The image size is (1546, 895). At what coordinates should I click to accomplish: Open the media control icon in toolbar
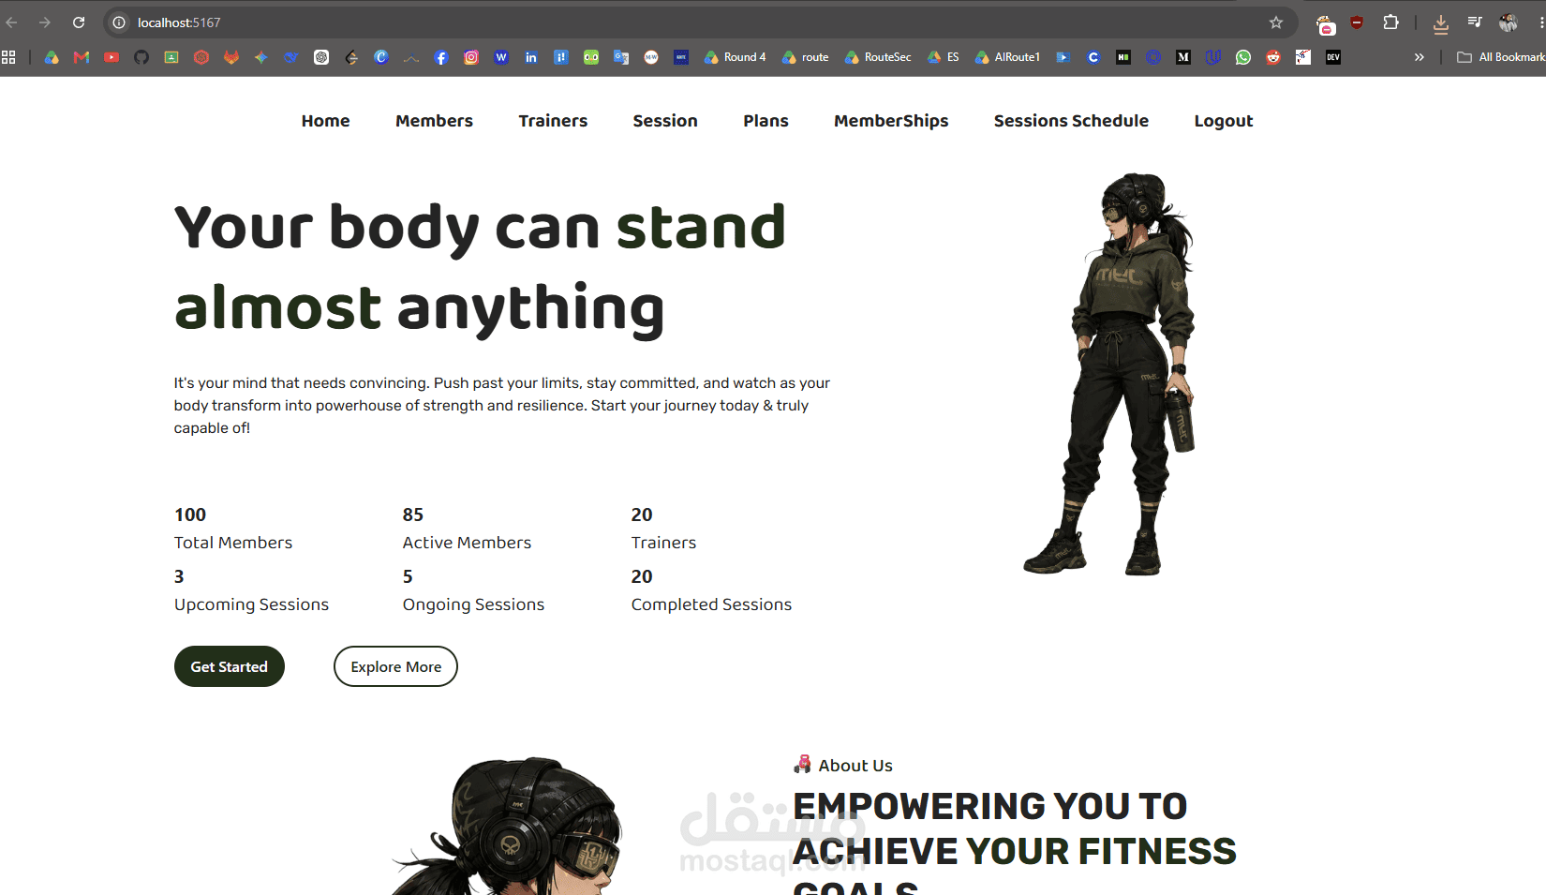click(x=1475, y=22)
